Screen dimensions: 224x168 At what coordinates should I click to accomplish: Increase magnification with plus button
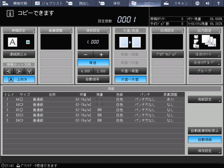click(101, 55)
